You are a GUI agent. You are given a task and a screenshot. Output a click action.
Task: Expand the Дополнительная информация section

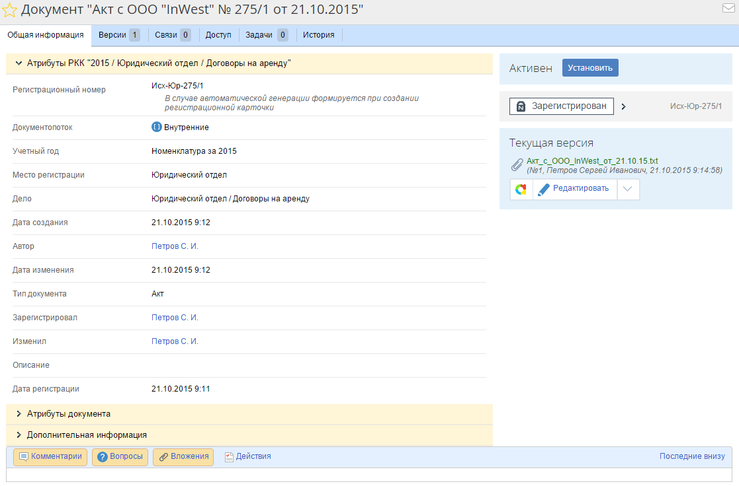click(19, 435)
